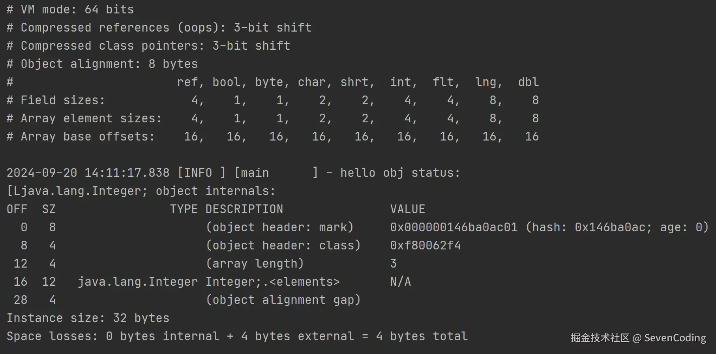Click the 'VALUE' column header
716x354 pixels.
coord(407,209)
